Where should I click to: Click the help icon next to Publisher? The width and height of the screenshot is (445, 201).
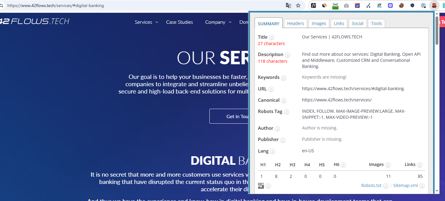coord(283,140)
